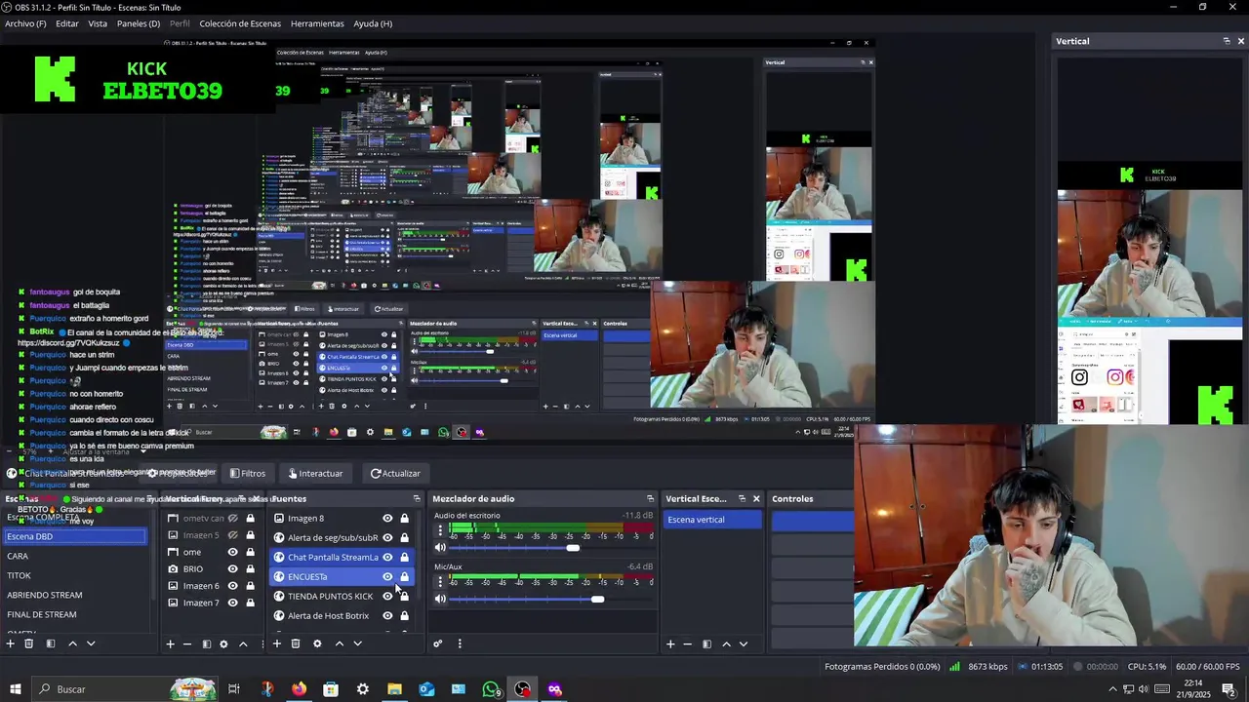Open WhatsApp from the taskbar

(491, 689)
